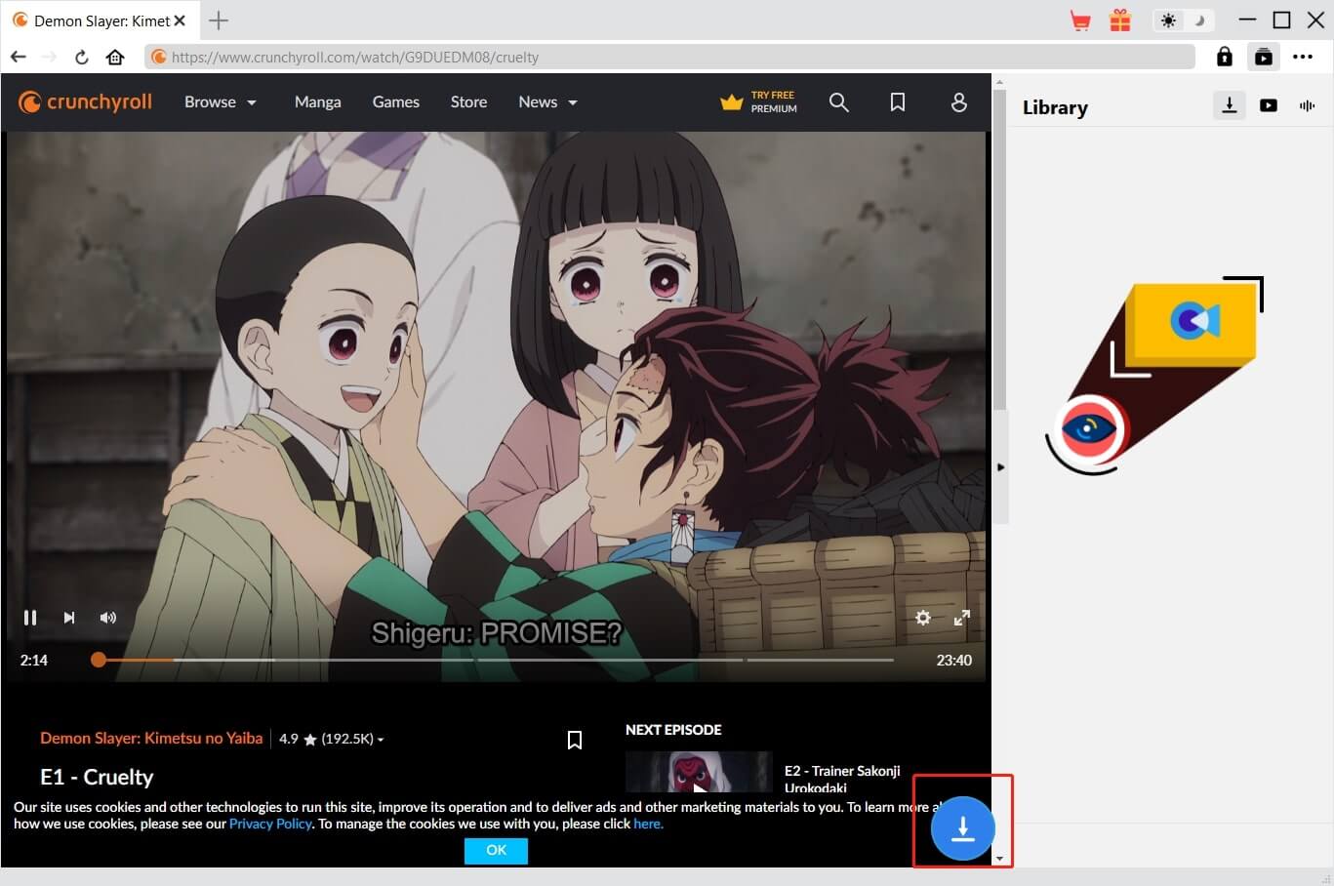Show the Library downloads tab icon

pyautogui.click(x=1229, y=105)
